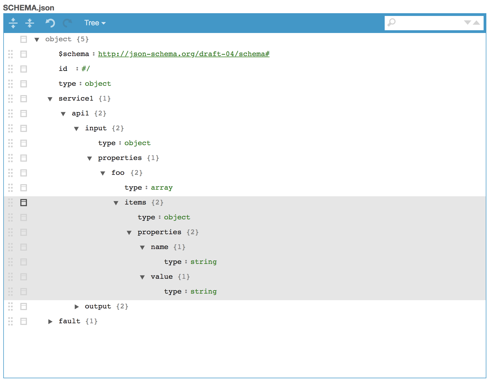Open action menu for items row
488x381 pixels.
(x=24, y=203)
